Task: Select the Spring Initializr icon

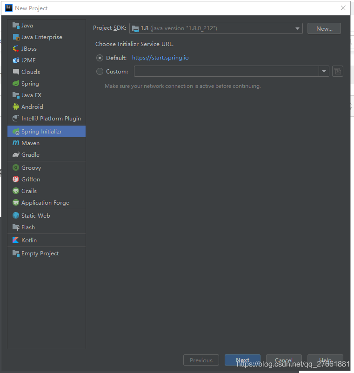Action: [x=16, y=132]
